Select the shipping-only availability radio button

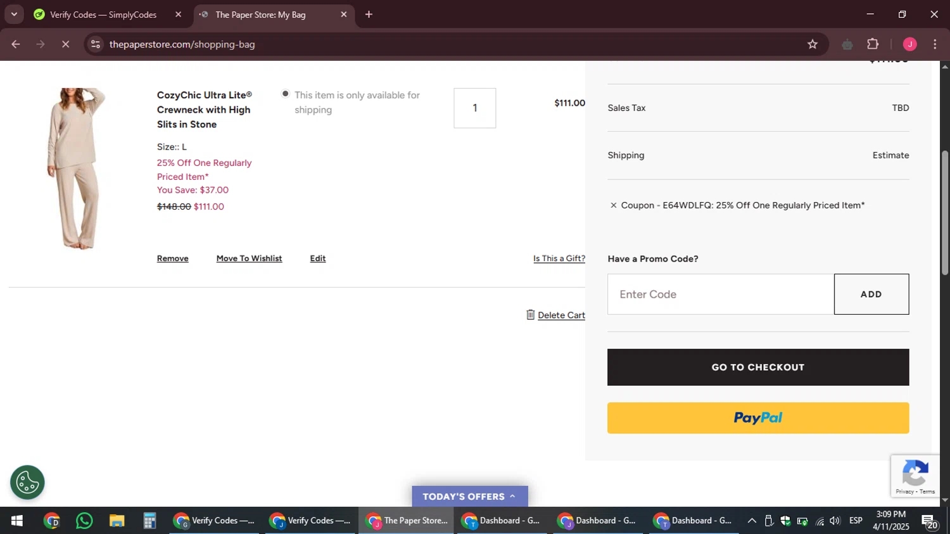(286, 94)
